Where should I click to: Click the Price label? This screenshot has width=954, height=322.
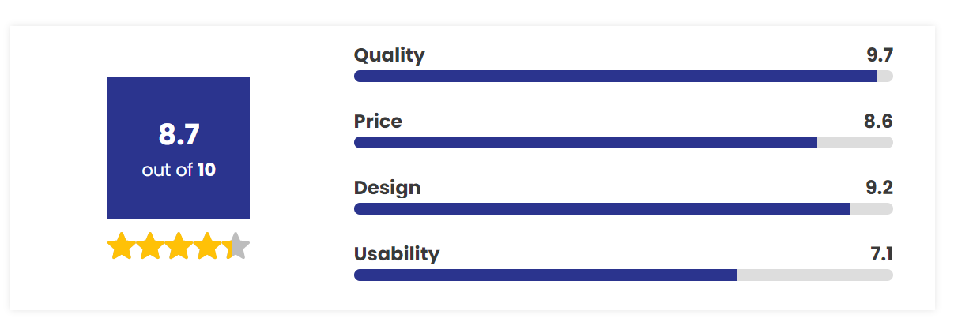(x=378, y=122)
